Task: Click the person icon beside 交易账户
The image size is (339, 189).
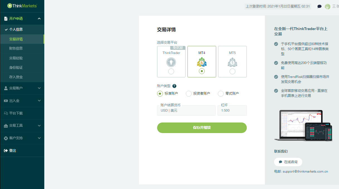Action: tap(6, 88)
